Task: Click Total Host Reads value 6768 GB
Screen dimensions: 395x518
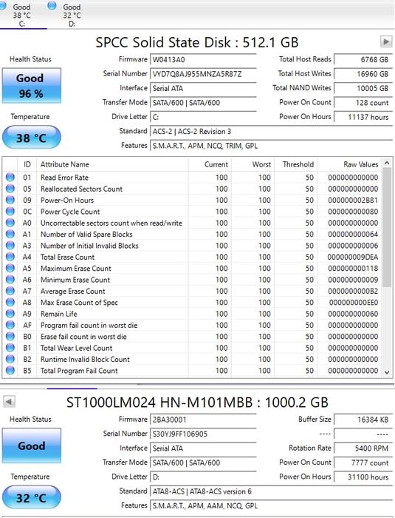Action: click(x=363, y=59)
